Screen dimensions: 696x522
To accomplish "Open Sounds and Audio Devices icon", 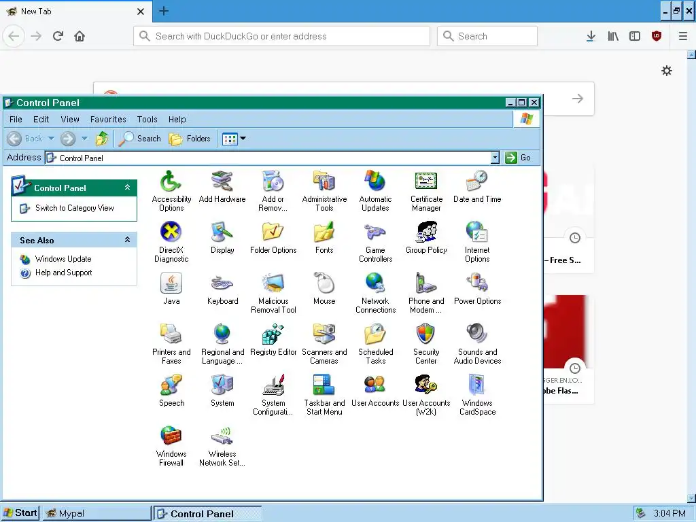I will [x=477, y=334].
